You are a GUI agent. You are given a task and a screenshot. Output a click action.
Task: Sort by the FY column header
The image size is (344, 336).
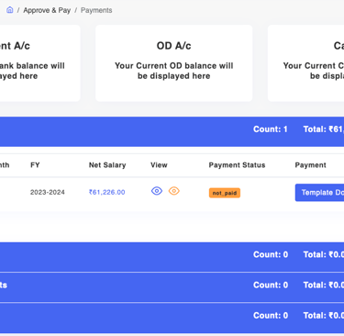pyautogui.click(x=35, y=165)
